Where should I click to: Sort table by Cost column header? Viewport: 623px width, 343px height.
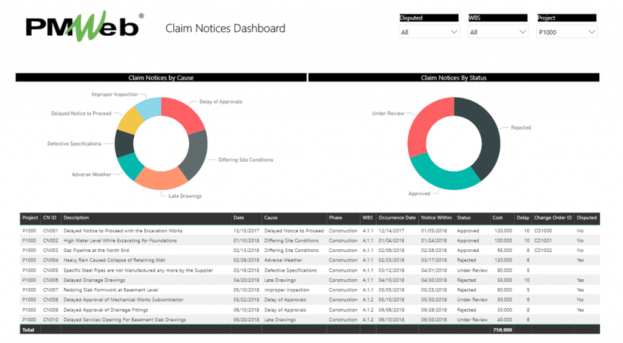point(498,218)
